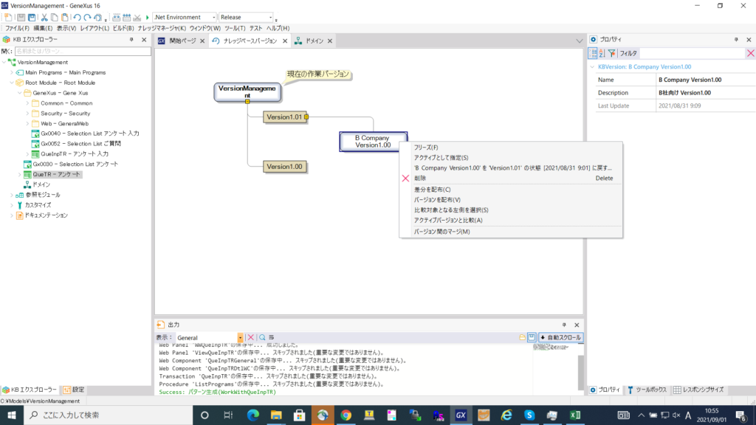This screenshot has width=756, height=425.
Task: Click the Save All toolbar icon
Action: 32,18
